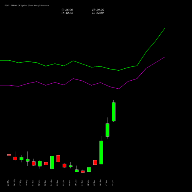
Task: Select the 10 Jun date label
Action: point(76,182)
